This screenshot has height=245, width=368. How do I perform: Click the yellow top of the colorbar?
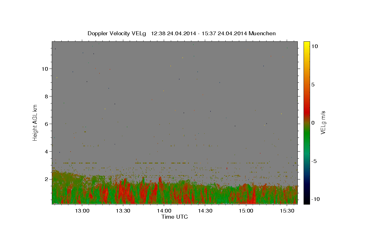307,44
